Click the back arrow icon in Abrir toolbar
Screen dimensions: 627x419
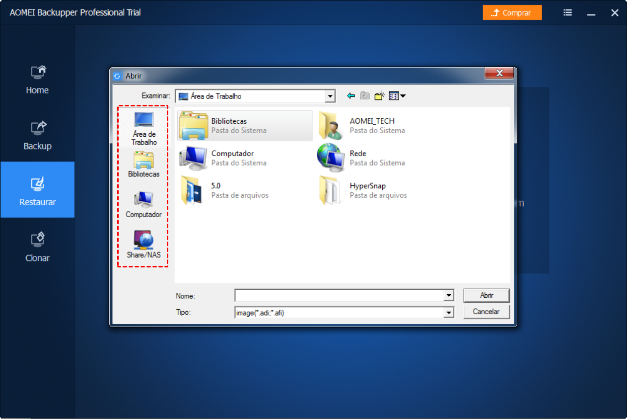[x=351, y=96]
